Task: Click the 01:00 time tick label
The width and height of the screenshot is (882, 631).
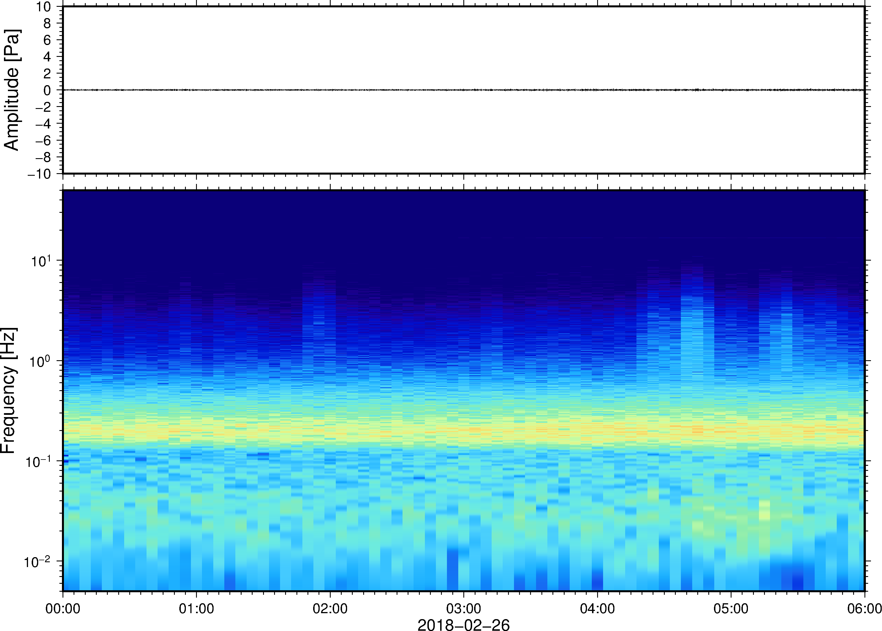Action: coord(197,608)
